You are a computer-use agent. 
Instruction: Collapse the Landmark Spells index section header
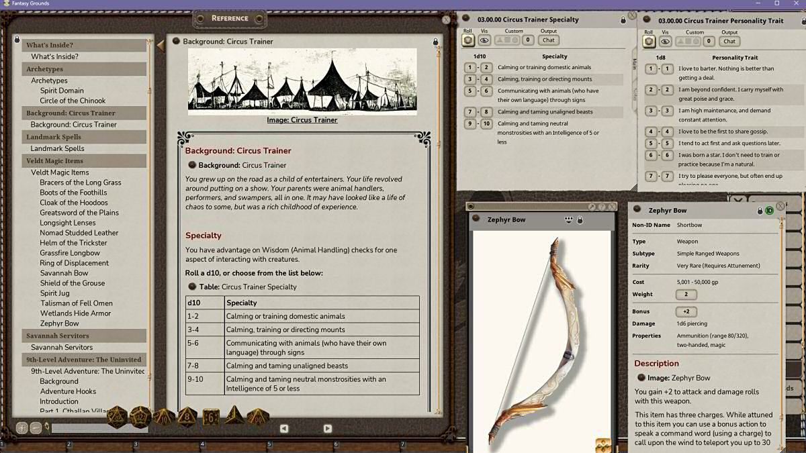(x=85, y=137)
